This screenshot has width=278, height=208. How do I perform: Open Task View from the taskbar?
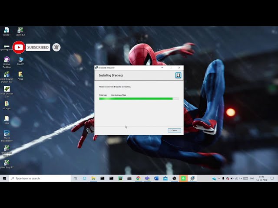[75, 178]
